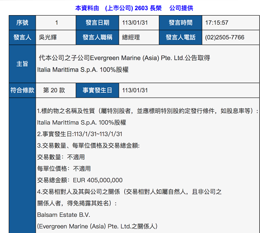
Task: Click the 交易數量:不適用 line
Action: (x=61, y=157)
